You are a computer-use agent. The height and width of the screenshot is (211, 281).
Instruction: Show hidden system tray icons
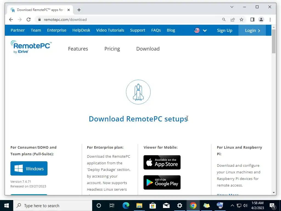(x=232, y=206)
